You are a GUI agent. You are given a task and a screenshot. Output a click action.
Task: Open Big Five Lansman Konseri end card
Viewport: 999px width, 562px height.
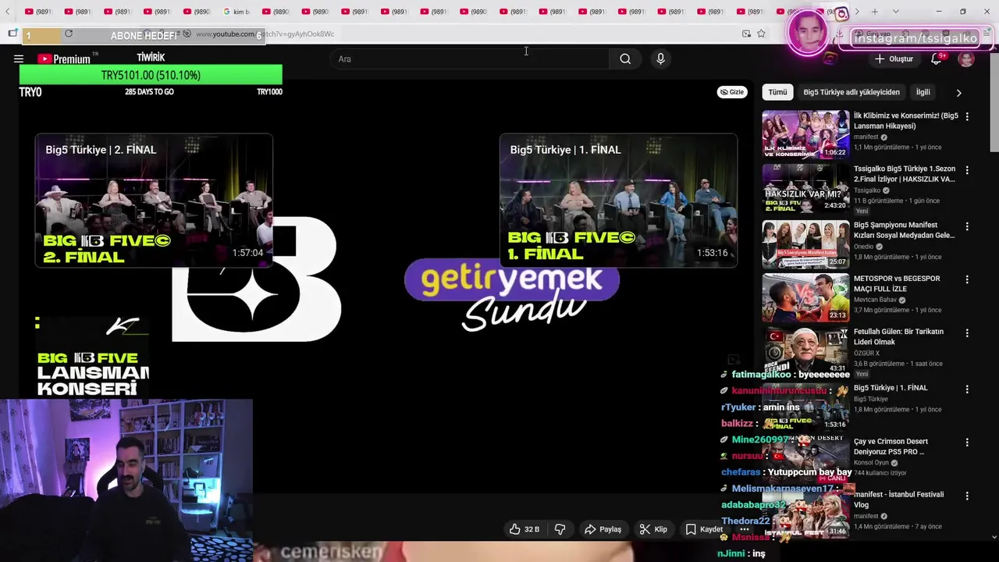click(x=92, y=357)
